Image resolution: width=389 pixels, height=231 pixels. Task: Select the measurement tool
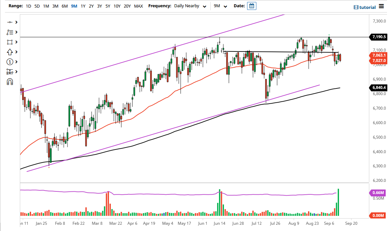pos(9,72)
